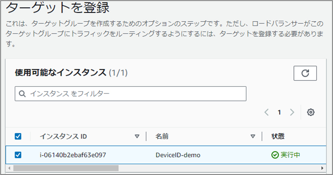This screenshot has height=175, width=333.
Task: Click the horizontal scrollbar thumb under the table
Action: [x=65, y=168]
